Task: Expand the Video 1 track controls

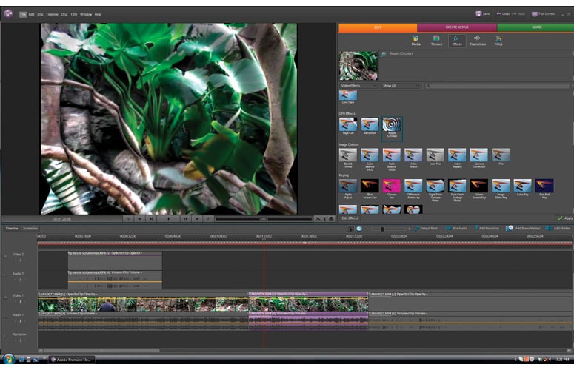Action: pos(20,302)
